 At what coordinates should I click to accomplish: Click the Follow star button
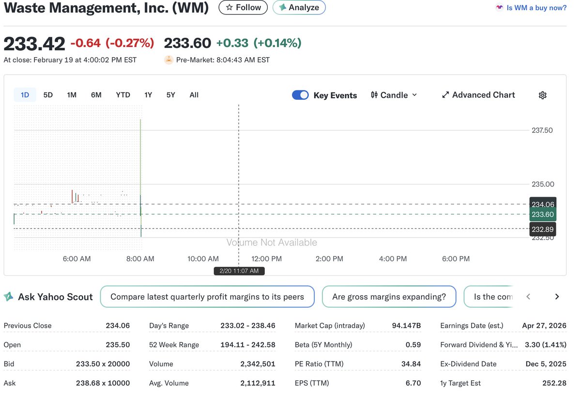coord(243,7)
